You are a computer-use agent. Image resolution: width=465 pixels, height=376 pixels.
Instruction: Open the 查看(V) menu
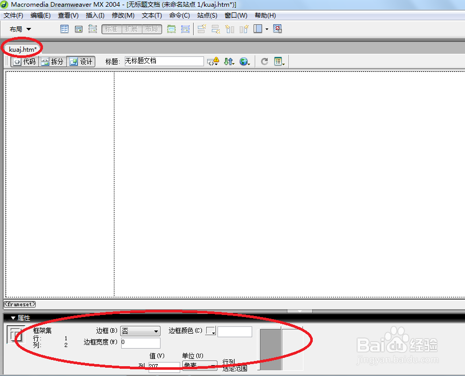(x=68, y=16)
